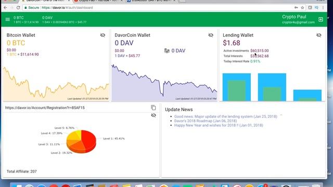Click the 1 DAV = $45.77 rate text

127,56
